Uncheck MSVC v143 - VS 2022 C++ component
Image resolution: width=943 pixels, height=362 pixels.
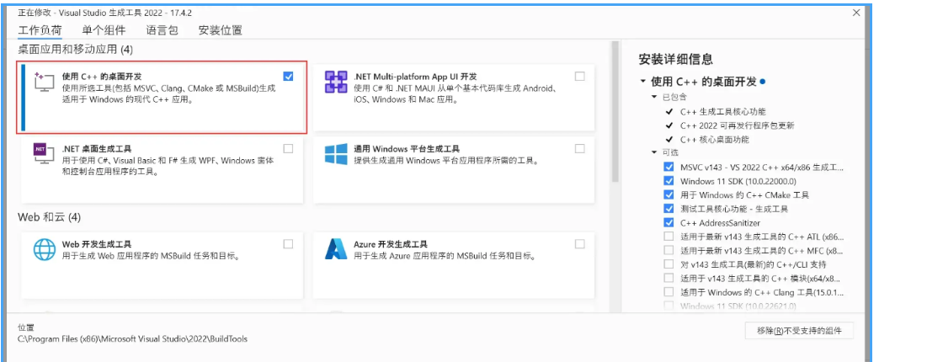click(669, 167)
